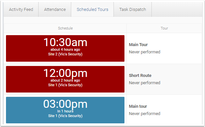Viewport: 205px width, 127px height.
Task: Click Site 1 text in 03:00pm block
Action: point(65,116)
